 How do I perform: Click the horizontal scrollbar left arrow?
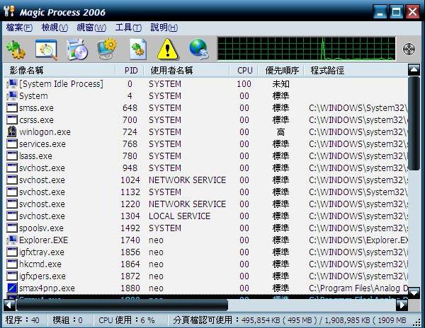[9, 305]
